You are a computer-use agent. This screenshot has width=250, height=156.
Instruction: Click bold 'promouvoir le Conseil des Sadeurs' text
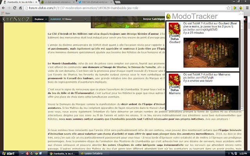point(70,78)
